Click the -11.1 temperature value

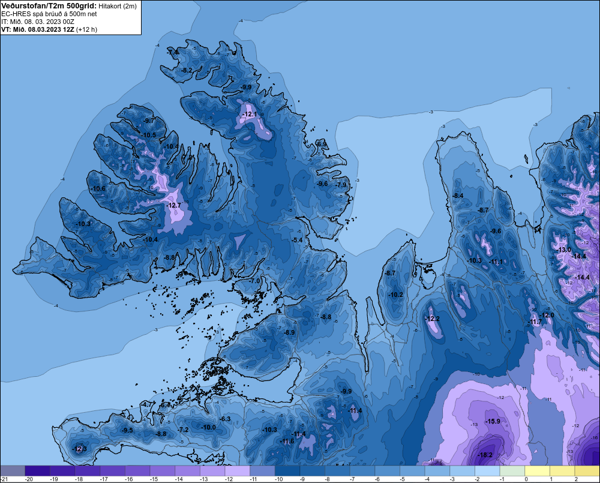(x=496, y=262)
